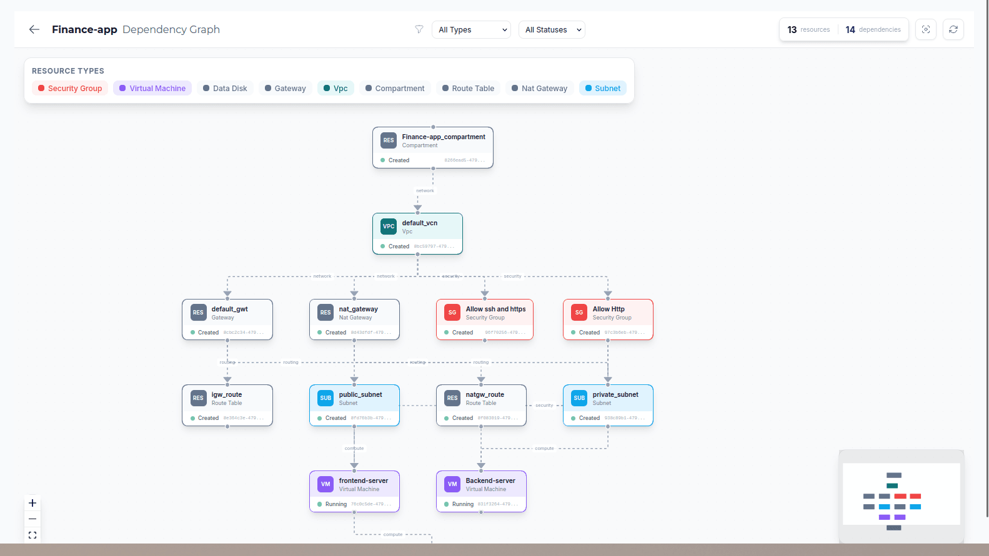Viewport: 989px width, 556px height.
Task: Click the fit view bracket icon
Action: tap(32, 535)
